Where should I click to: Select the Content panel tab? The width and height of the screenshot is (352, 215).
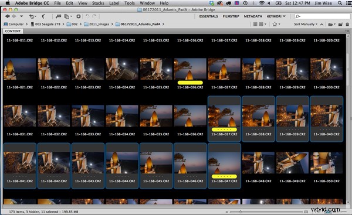[13, 31]
